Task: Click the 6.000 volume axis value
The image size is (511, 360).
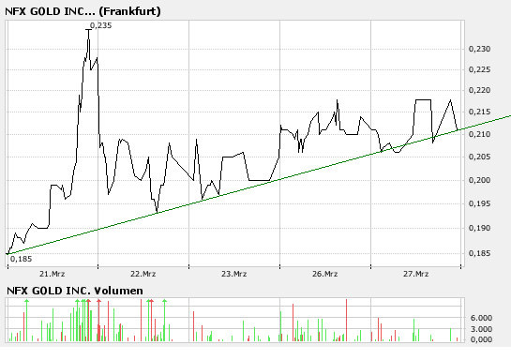Action: coord(481,318)
